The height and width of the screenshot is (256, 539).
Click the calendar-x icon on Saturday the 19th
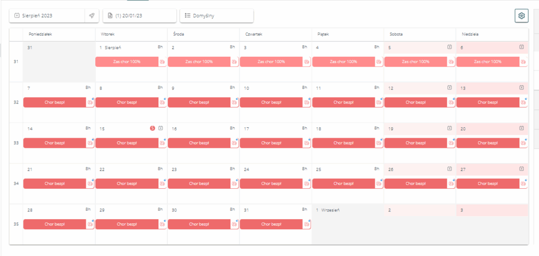[x=449, y=128]
